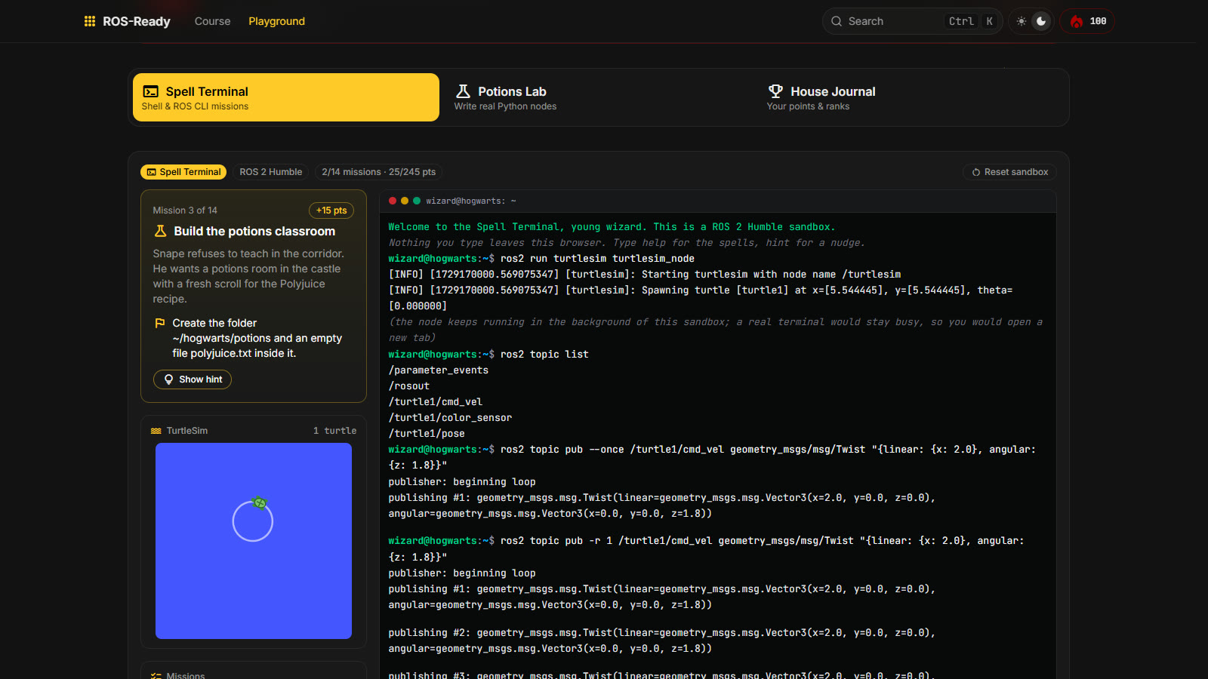Image resolution: width=1208 pixels, height=679 pixels.
Task: Select the Potions Lab tab
Action: [597, 97]
